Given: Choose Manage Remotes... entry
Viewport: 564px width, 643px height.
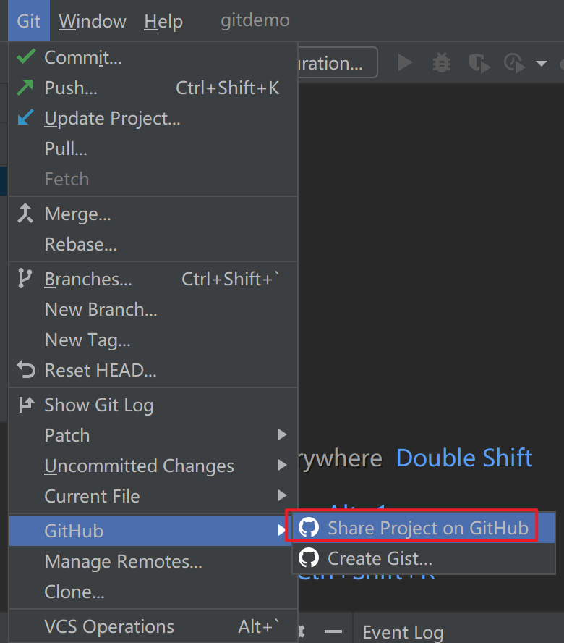Looking at the screenshot, I should 153,561.
